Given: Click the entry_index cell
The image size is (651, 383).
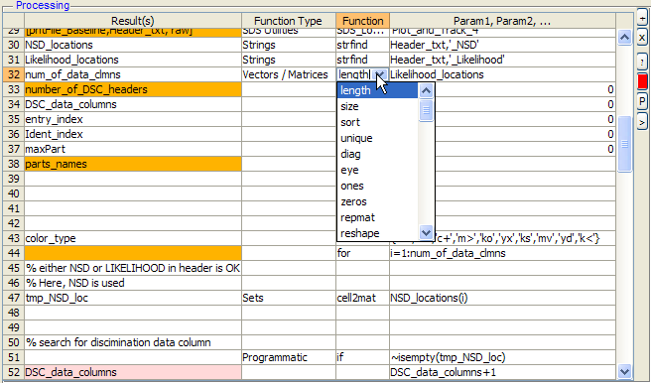Looking at the screenshot, I should [x=133, y=119].
